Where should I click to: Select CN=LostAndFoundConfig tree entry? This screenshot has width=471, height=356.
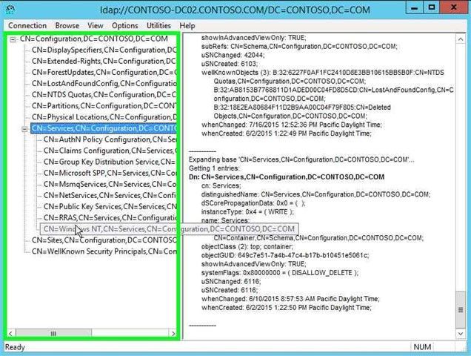104,83
